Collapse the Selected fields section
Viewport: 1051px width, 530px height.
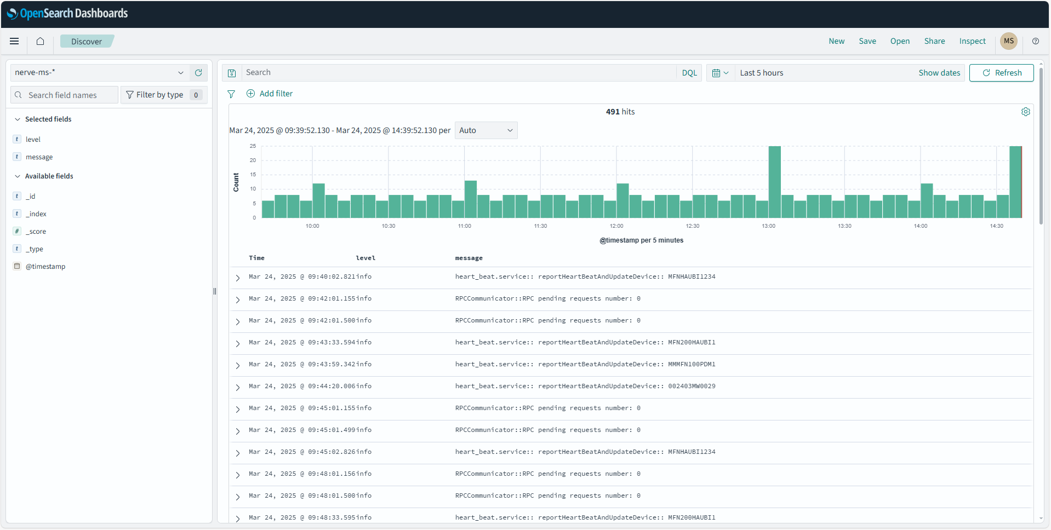[17, 119]
